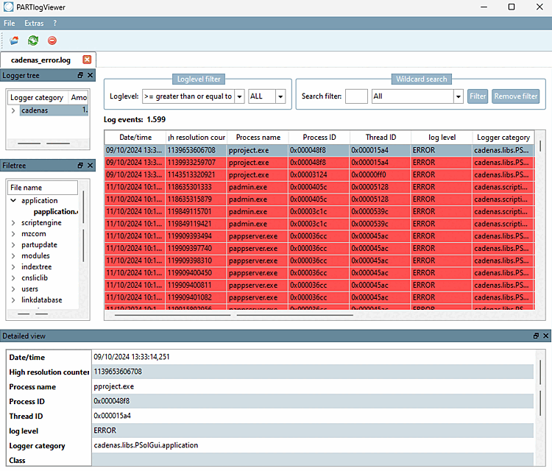Click the open log file toolbar icon
This screenshot has width=552, height=471.
click(x=14, y=41)
